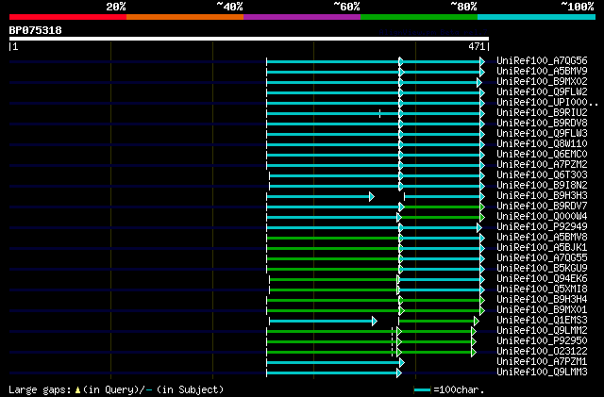Select UniRef100_B9RIU2 subject label
The image size is (604, 397).
click(542, 113)
